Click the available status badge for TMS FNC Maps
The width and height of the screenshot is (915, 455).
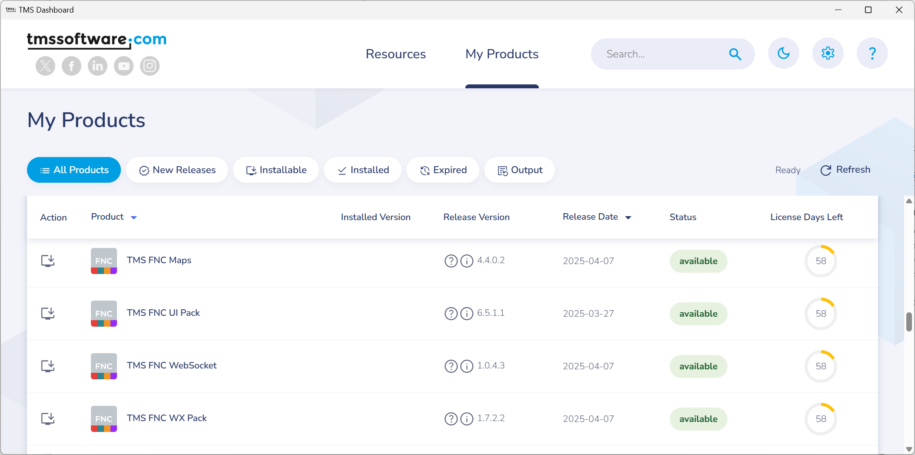698,261
